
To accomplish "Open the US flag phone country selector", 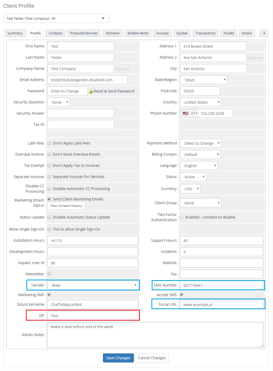I will coord(190,113).
